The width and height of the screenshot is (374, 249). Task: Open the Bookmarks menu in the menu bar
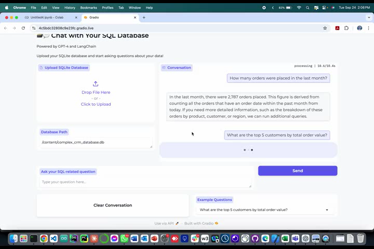88,8
